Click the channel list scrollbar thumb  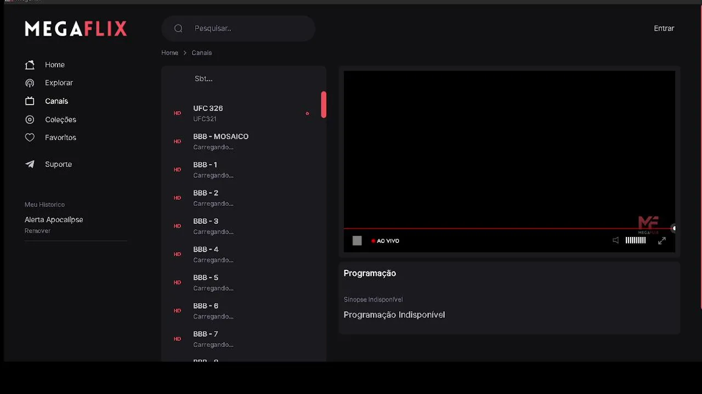(324, 105)
